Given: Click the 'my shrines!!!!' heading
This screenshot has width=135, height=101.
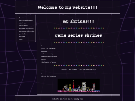Looking at the screenshot, I should coord(78,21).
